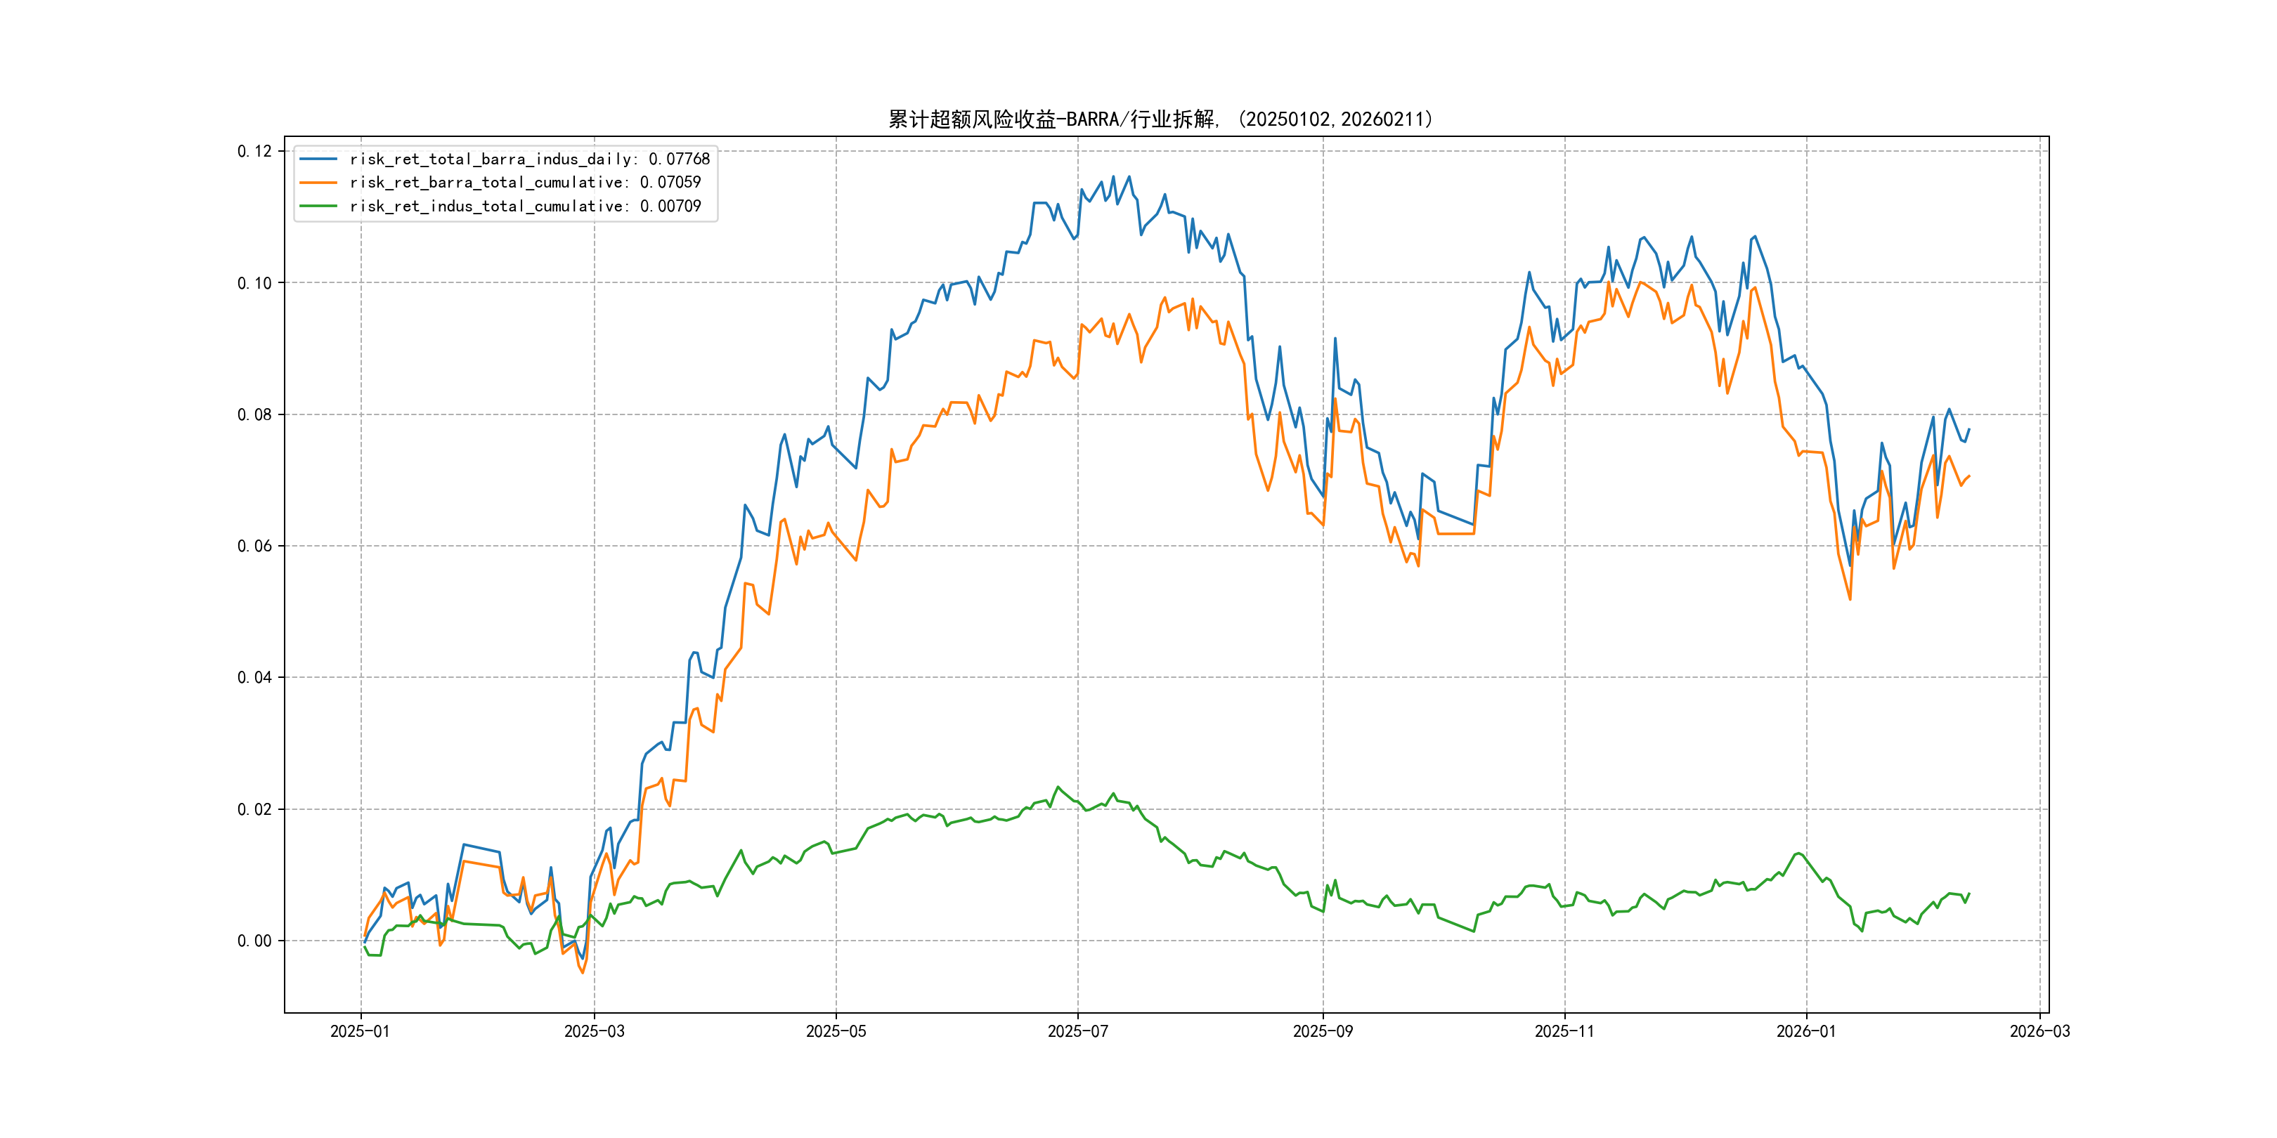
Task: Click the 0.10 y-axis tick label
Action: point(254,282)
